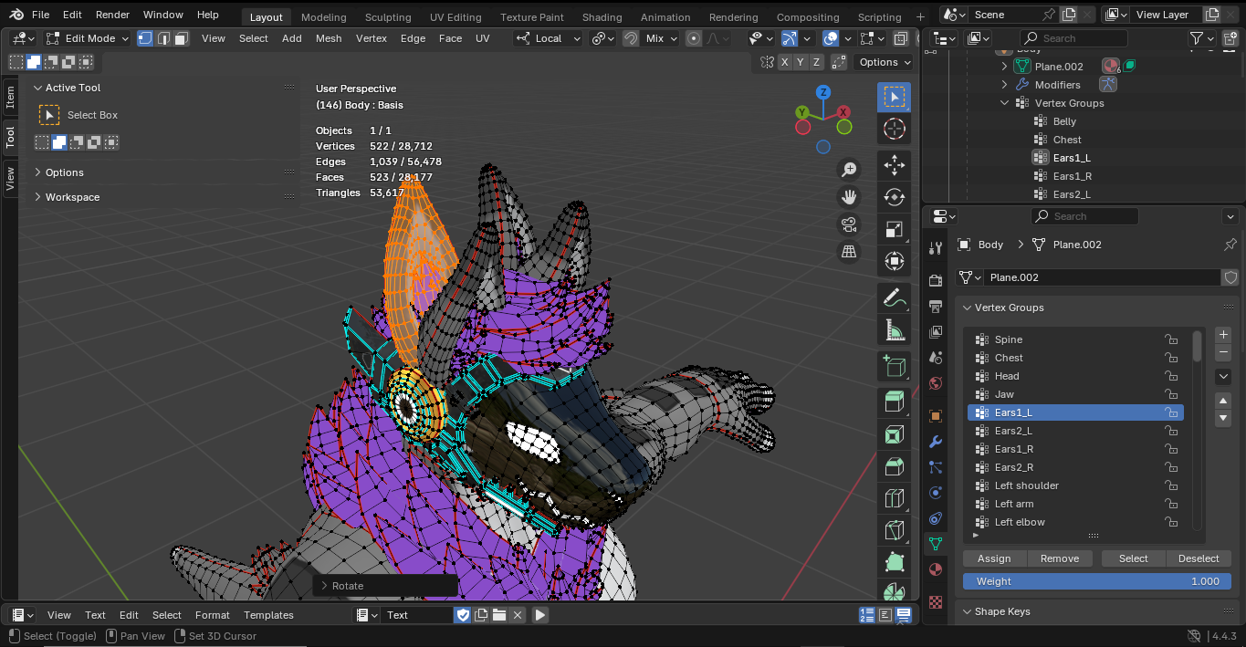Open the Material properties tab
Viewport: 1246px width, 647px height.
click(935, 569)
